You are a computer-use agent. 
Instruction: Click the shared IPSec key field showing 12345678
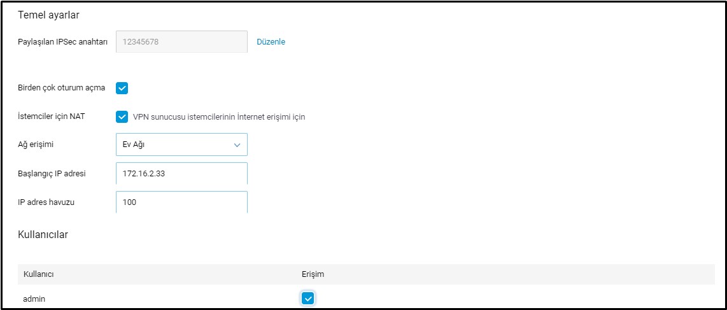[x=181, y=42]
